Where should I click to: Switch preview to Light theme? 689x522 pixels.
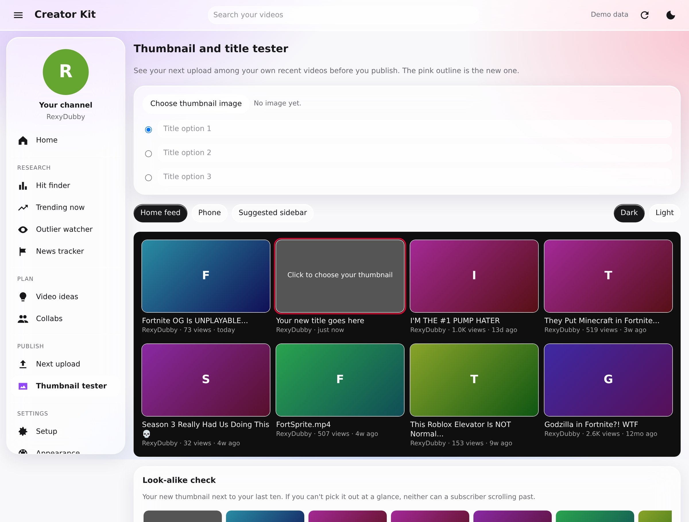[664, 213]
